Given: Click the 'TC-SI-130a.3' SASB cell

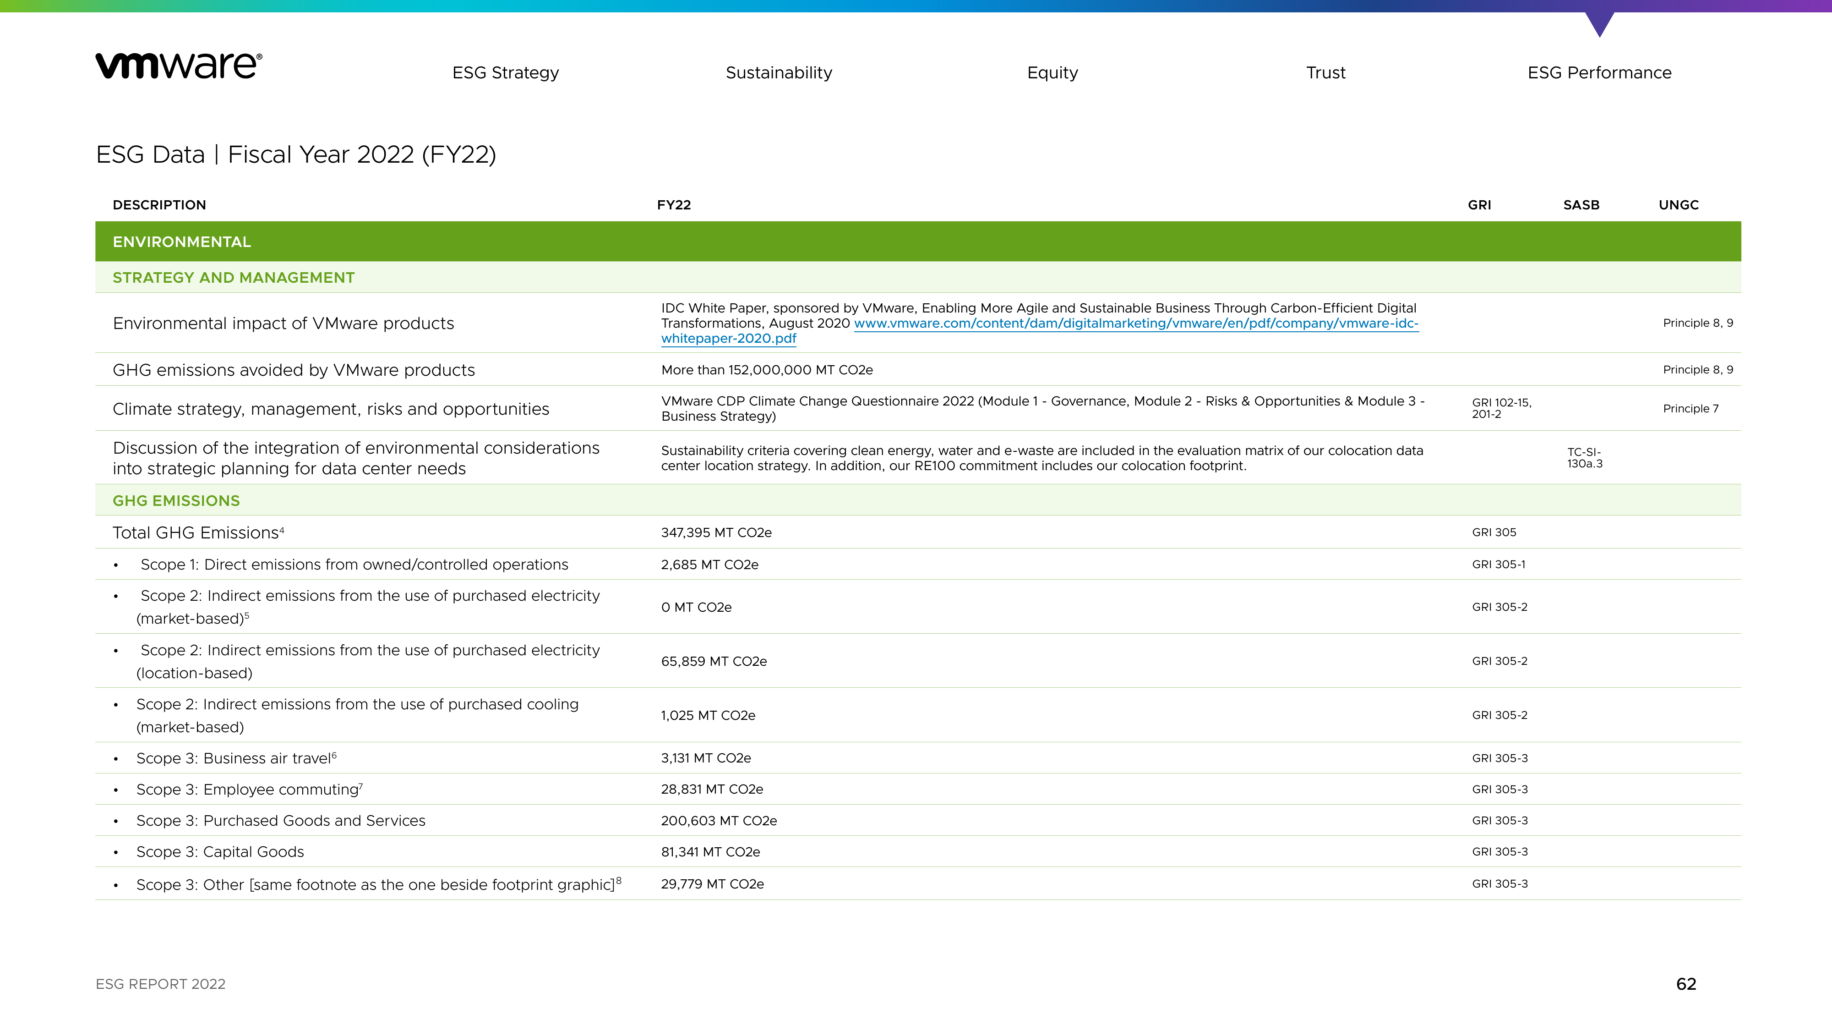Looking at the screenshot, I should [1585, 458].
